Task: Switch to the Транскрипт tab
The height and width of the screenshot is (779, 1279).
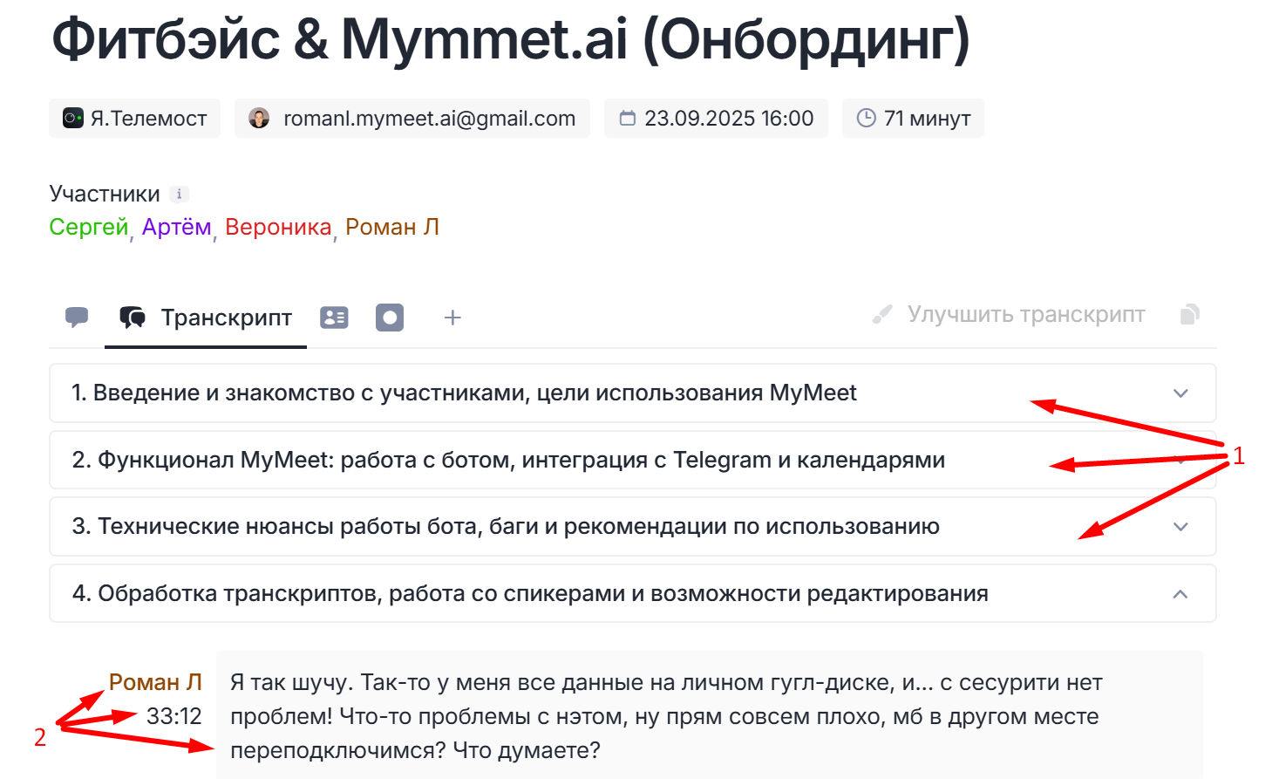Action: click(x=206, y=318)
